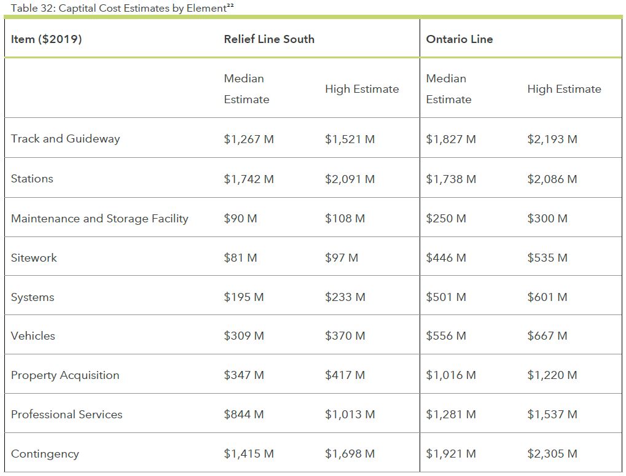Select the $667 M vehicles high estimate
Screen dimensions: 626x476
(547, 336)
